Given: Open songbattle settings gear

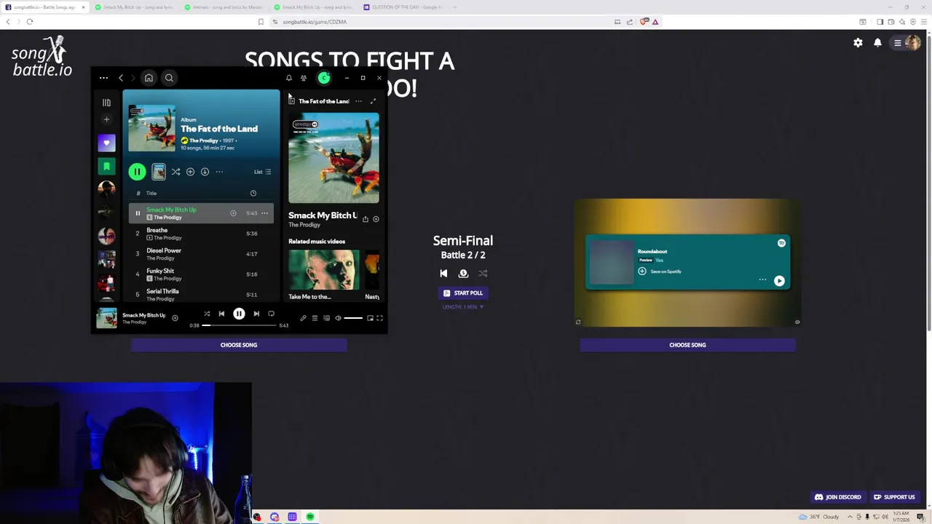Looking at the screenshot, I should coord(858,43).
